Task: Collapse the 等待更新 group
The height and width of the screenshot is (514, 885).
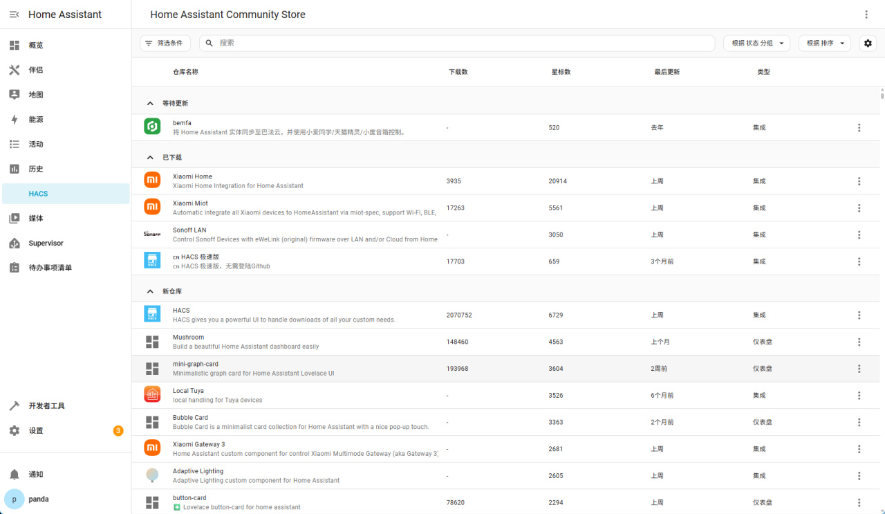Action: click(150, 103)
